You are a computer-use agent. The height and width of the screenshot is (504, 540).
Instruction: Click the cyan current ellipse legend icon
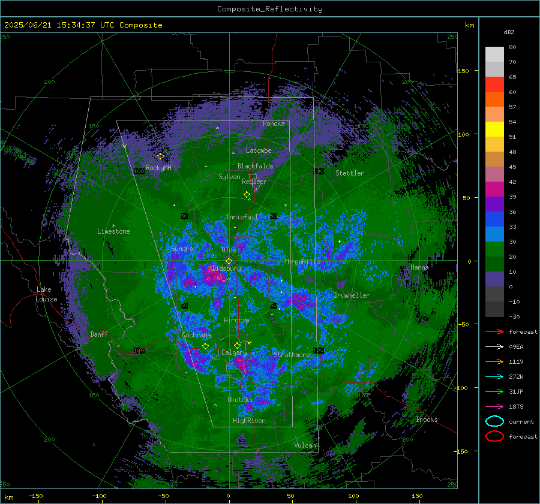point(494,421)
